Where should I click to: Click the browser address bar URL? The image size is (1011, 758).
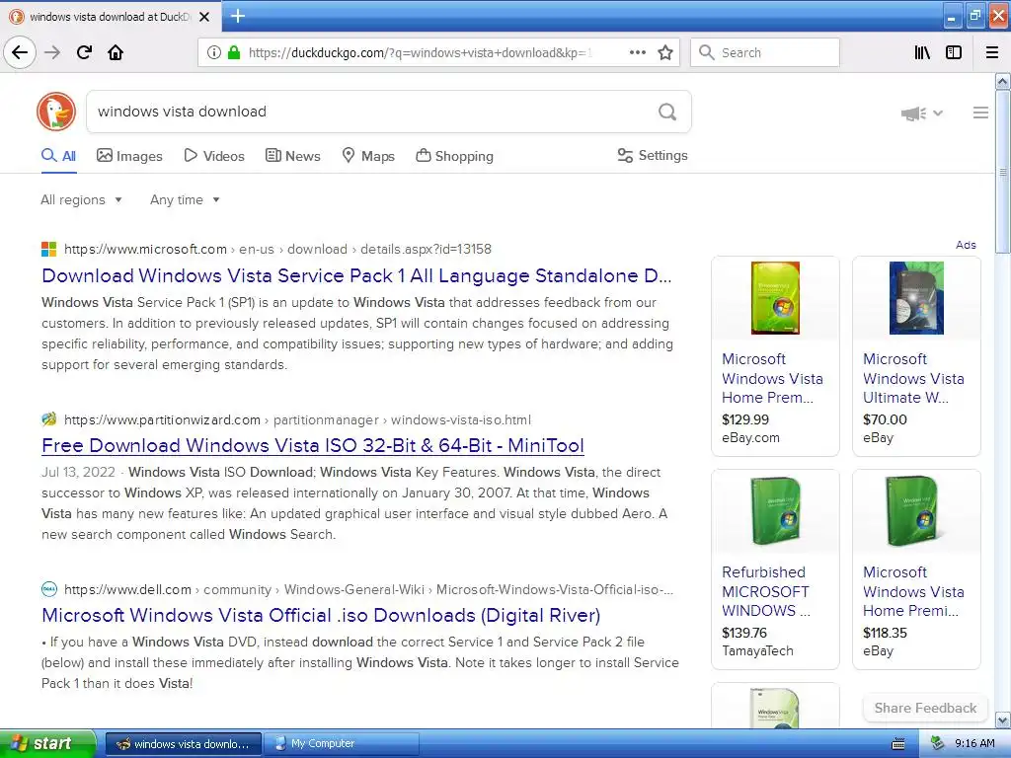point(421,53)
